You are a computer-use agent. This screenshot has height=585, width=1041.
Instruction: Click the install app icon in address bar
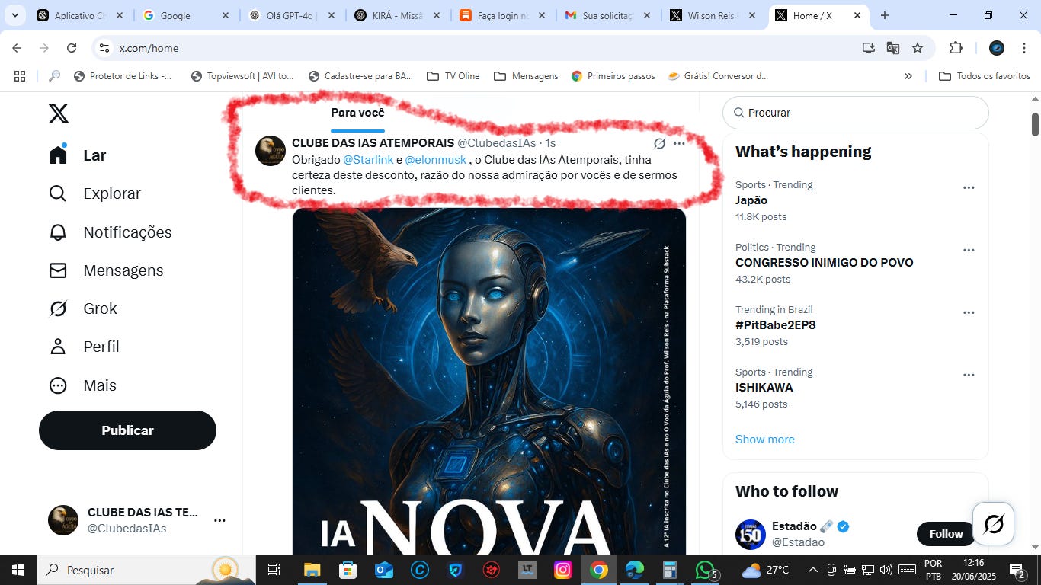tap(869, 48)
